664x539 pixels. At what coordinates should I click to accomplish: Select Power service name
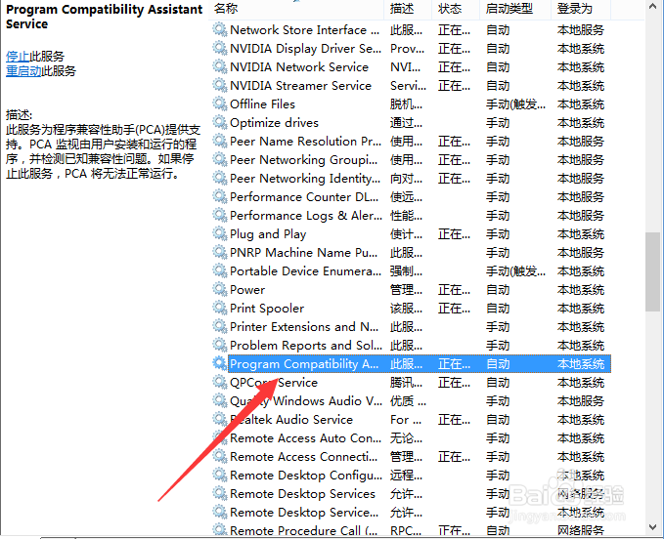click(x=247, y=290)
